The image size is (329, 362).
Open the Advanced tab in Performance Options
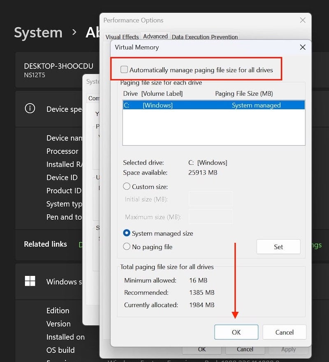click(155, 36)
